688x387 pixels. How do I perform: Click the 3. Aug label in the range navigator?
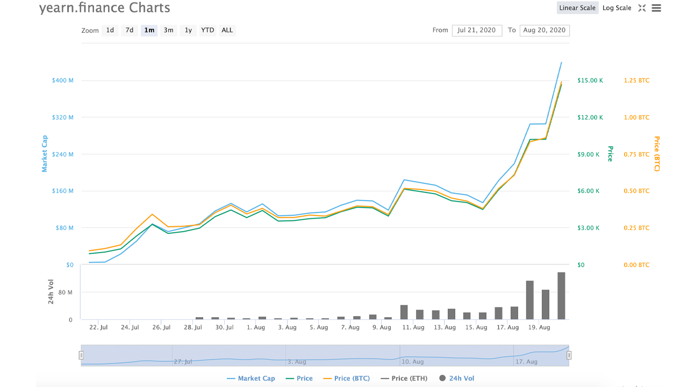[297, 362]
